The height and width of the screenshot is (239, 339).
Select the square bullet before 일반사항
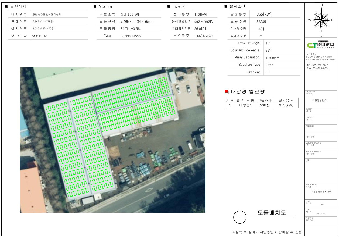6,6
